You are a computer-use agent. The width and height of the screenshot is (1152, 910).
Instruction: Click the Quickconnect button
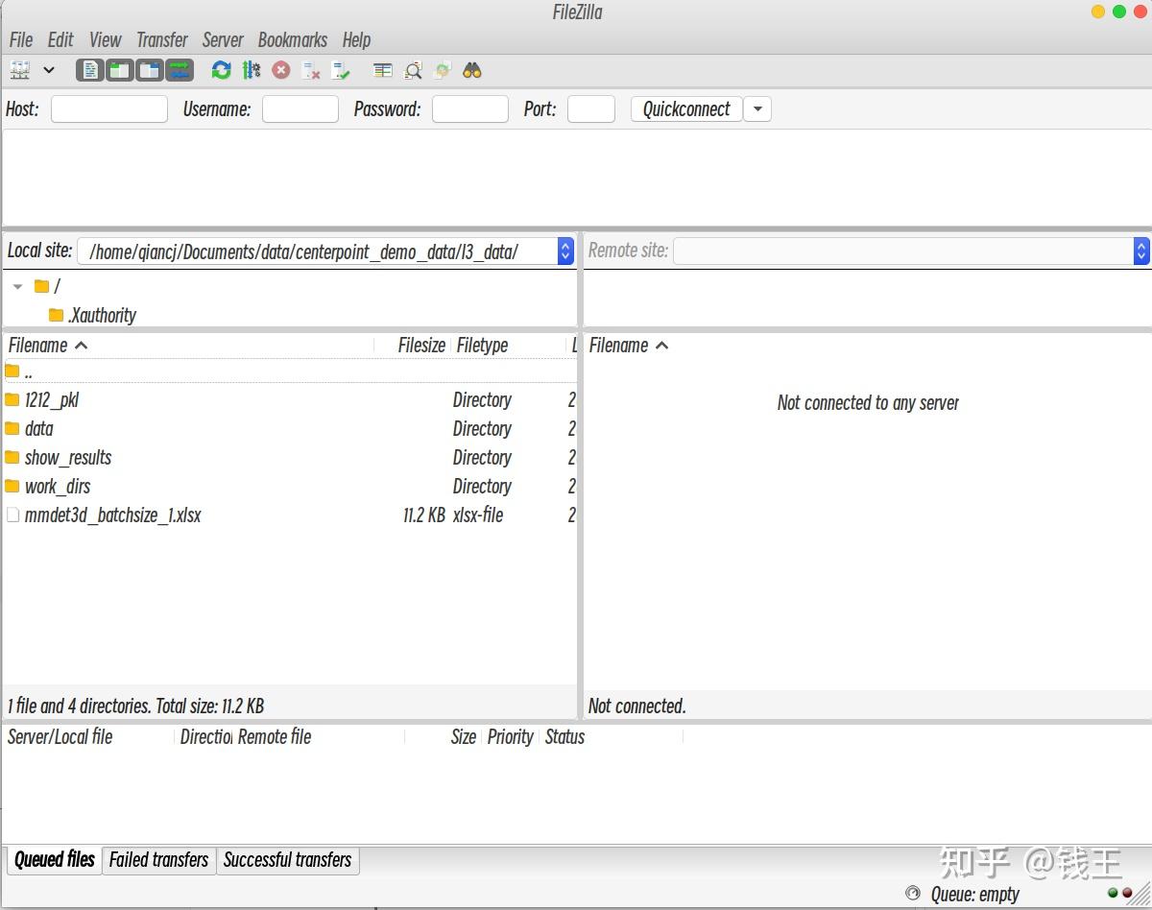click(x=686, y=109)
